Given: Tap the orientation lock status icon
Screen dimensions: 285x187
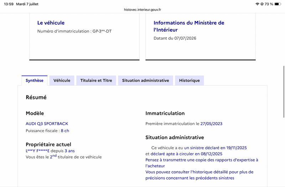Looking at the screenshot, I should pos(262,4).
